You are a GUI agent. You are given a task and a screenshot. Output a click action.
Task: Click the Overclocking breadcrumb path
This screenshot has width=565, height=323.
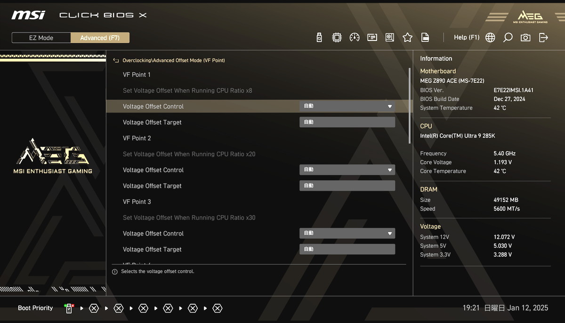pos(174,60)
